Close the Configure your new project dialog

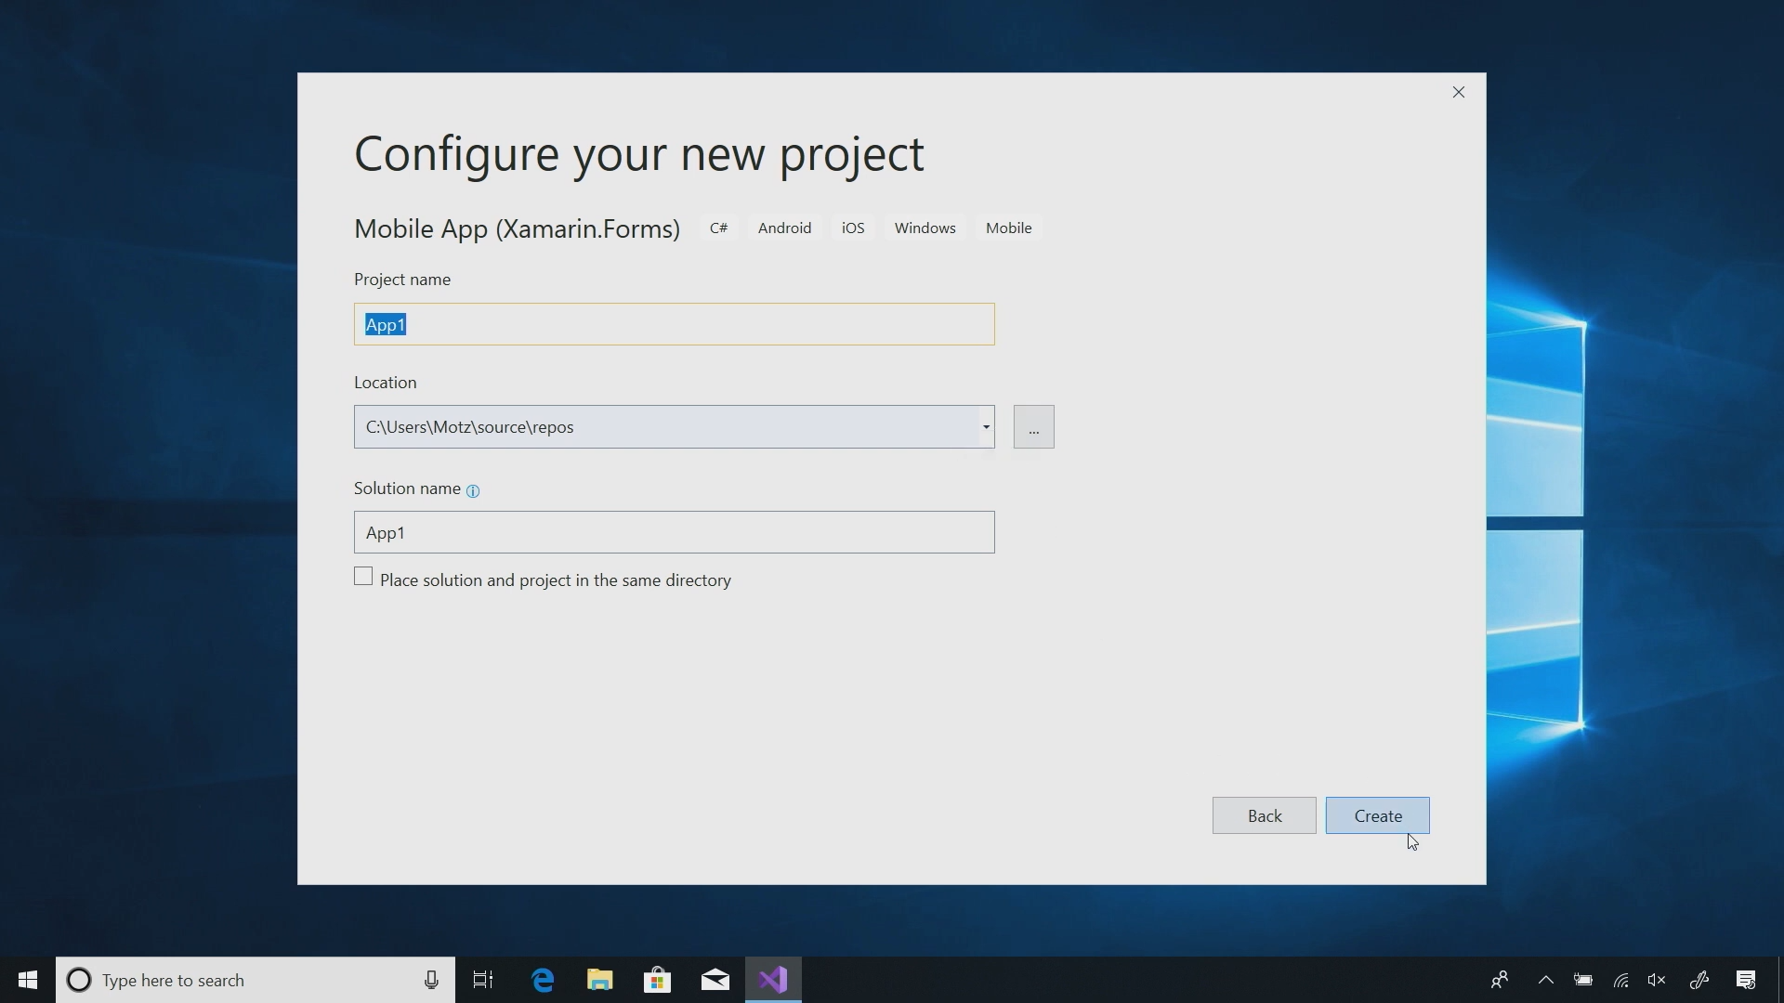coord(1459,92)
